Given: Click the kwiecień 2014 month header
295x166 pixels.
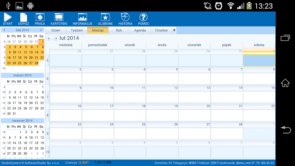Looking at the screenshot, I should [22, 121].
